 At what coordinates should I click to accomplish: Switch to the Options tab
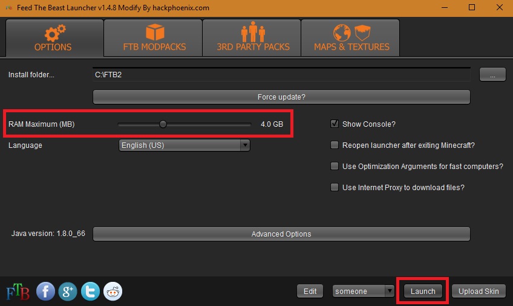[x=54, y=38]
